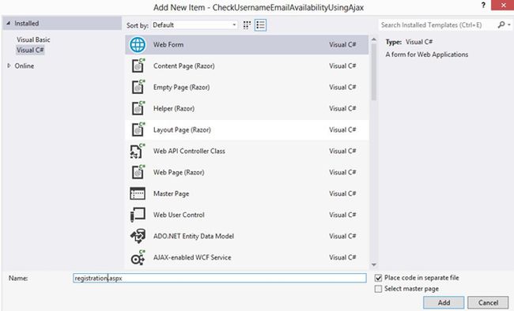Open search options dropdown arrow
This screenshot has width=514, height=311.
(509, 24)
